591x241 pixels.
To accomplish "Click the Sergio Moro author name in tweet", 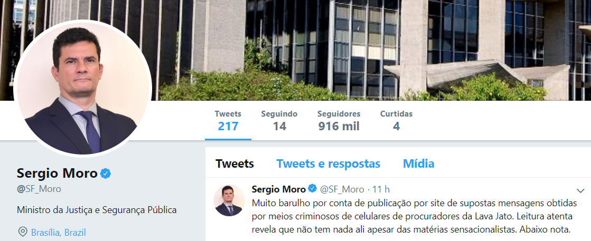I will [x=278, y=189].
